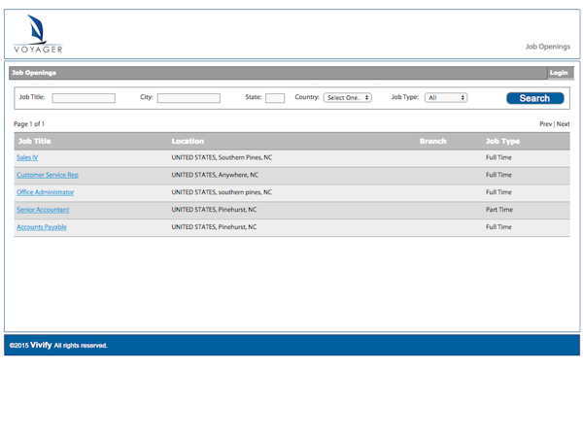Viewport: 583px width, 437px height.
Task: Click Senior Accountant's Pinehurst location
Action: tap(214, 210)
